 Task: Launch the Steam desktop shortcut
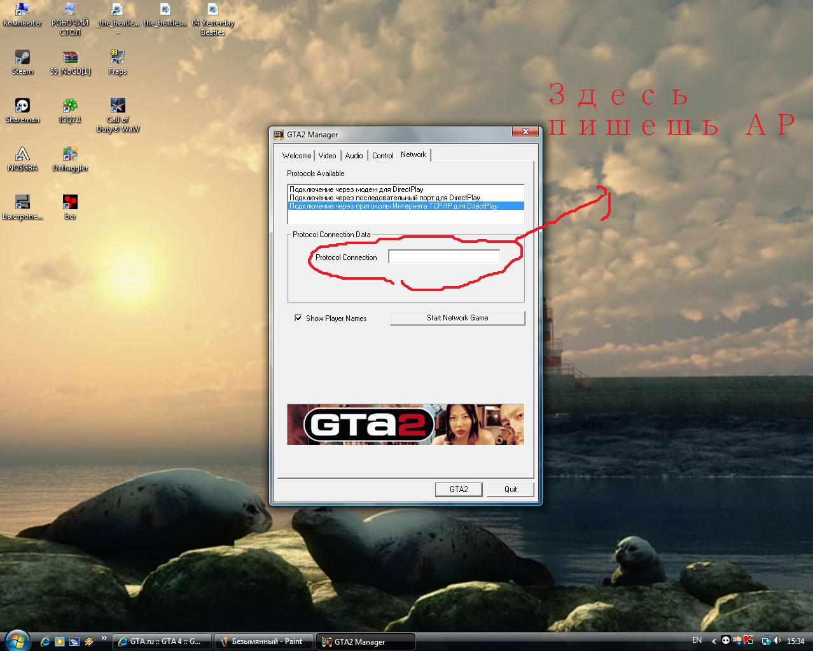(x=22, y=62)
